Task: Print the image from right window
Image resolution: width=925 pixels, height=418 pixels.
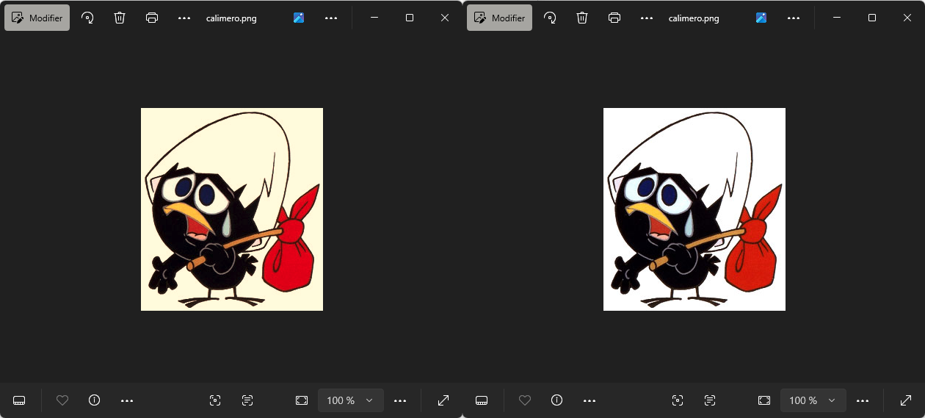Action: [x=614, y=18]
